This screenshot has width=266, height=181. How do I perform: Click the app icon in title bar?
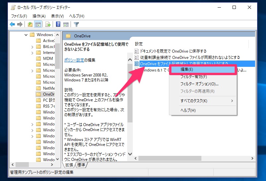coord(13,7)
